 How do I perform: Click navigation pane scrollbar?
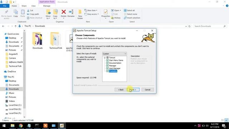click(24, 70)
